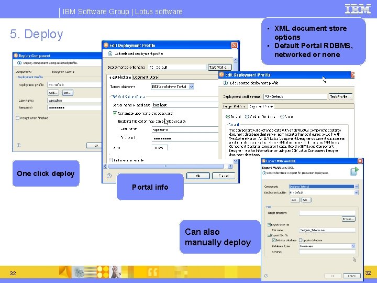Open Deployment profile dropdown in Export dialog
The height and width of the screenshot is (283, 377).
357,192
